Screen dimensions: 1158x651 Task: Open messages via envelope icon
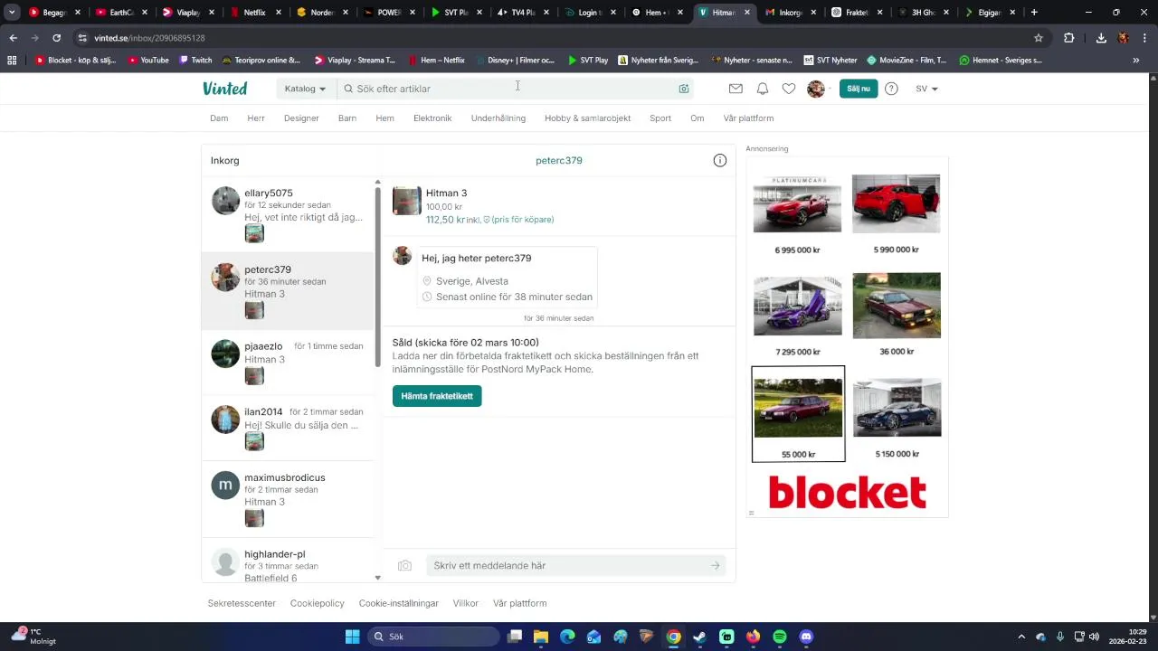click(x=736, y=89)
